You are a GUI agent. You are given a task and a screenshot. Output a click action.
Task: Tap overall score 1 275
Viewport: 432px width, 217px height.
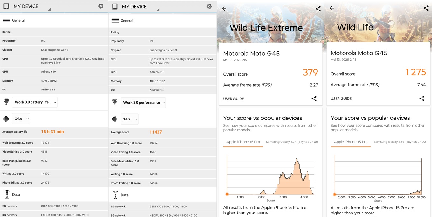pyautogui.click(x=415, y=72)
